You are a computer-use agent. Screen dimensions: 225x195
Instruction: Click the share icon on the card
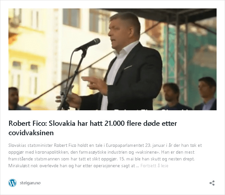pos(212,183)
